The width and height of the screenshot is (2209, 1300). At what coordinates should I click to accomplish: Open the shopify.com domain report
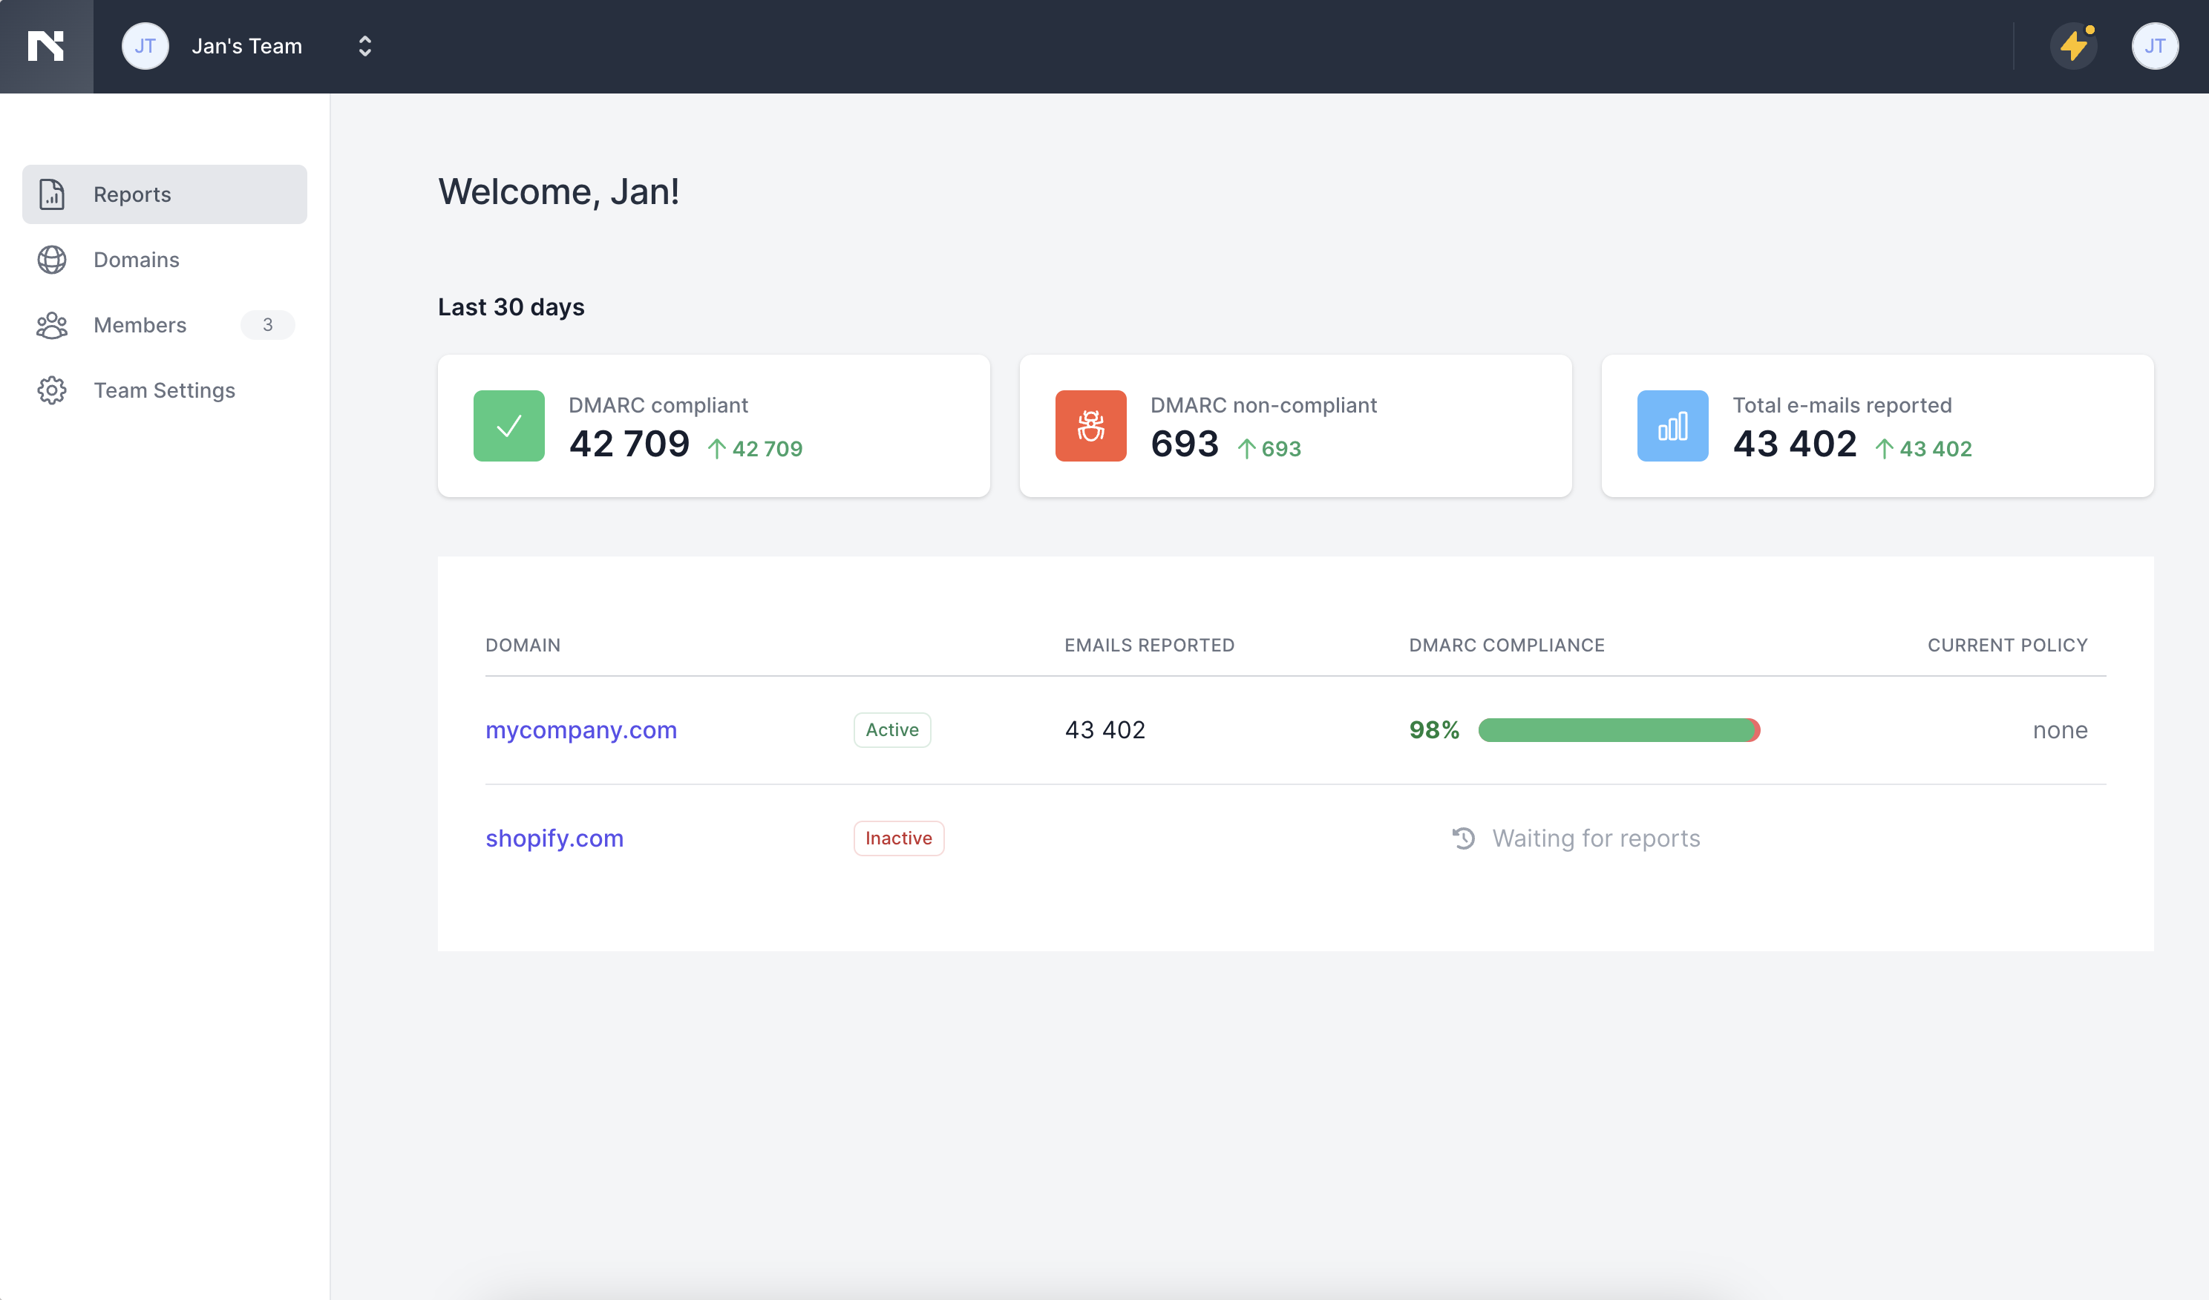coord(554,838)
